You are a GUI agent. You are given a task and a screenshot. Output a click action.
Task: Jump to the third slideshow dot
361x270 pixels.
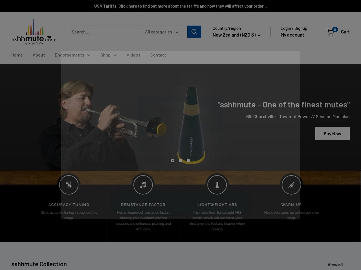pos(188,161)
